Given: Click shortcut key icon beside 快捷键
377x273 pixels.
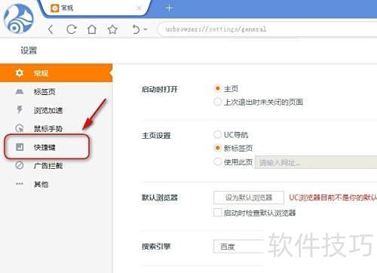Looking at the screenshot, I should (20, 147).
